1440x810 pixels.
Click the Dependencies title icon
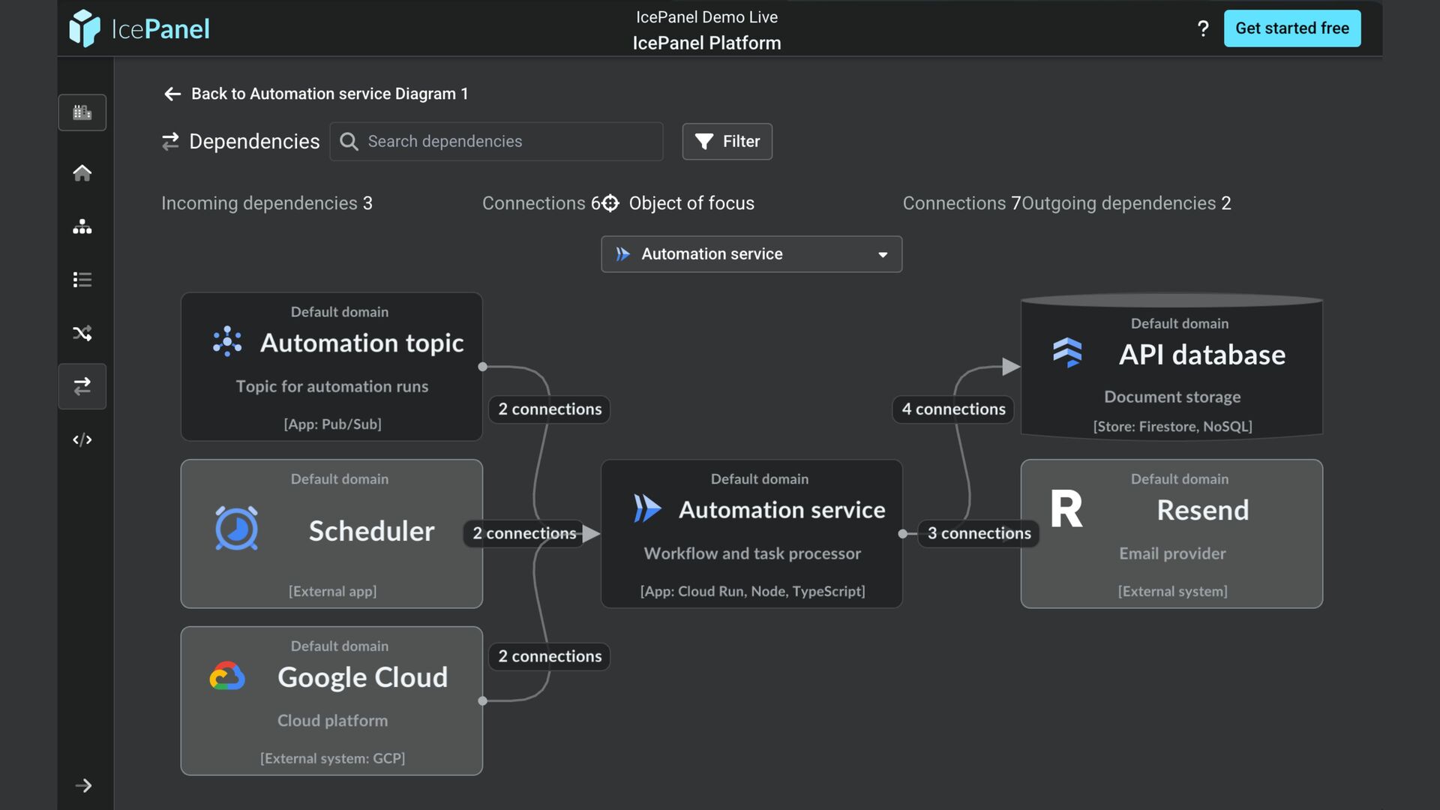[x=171, y=141]
